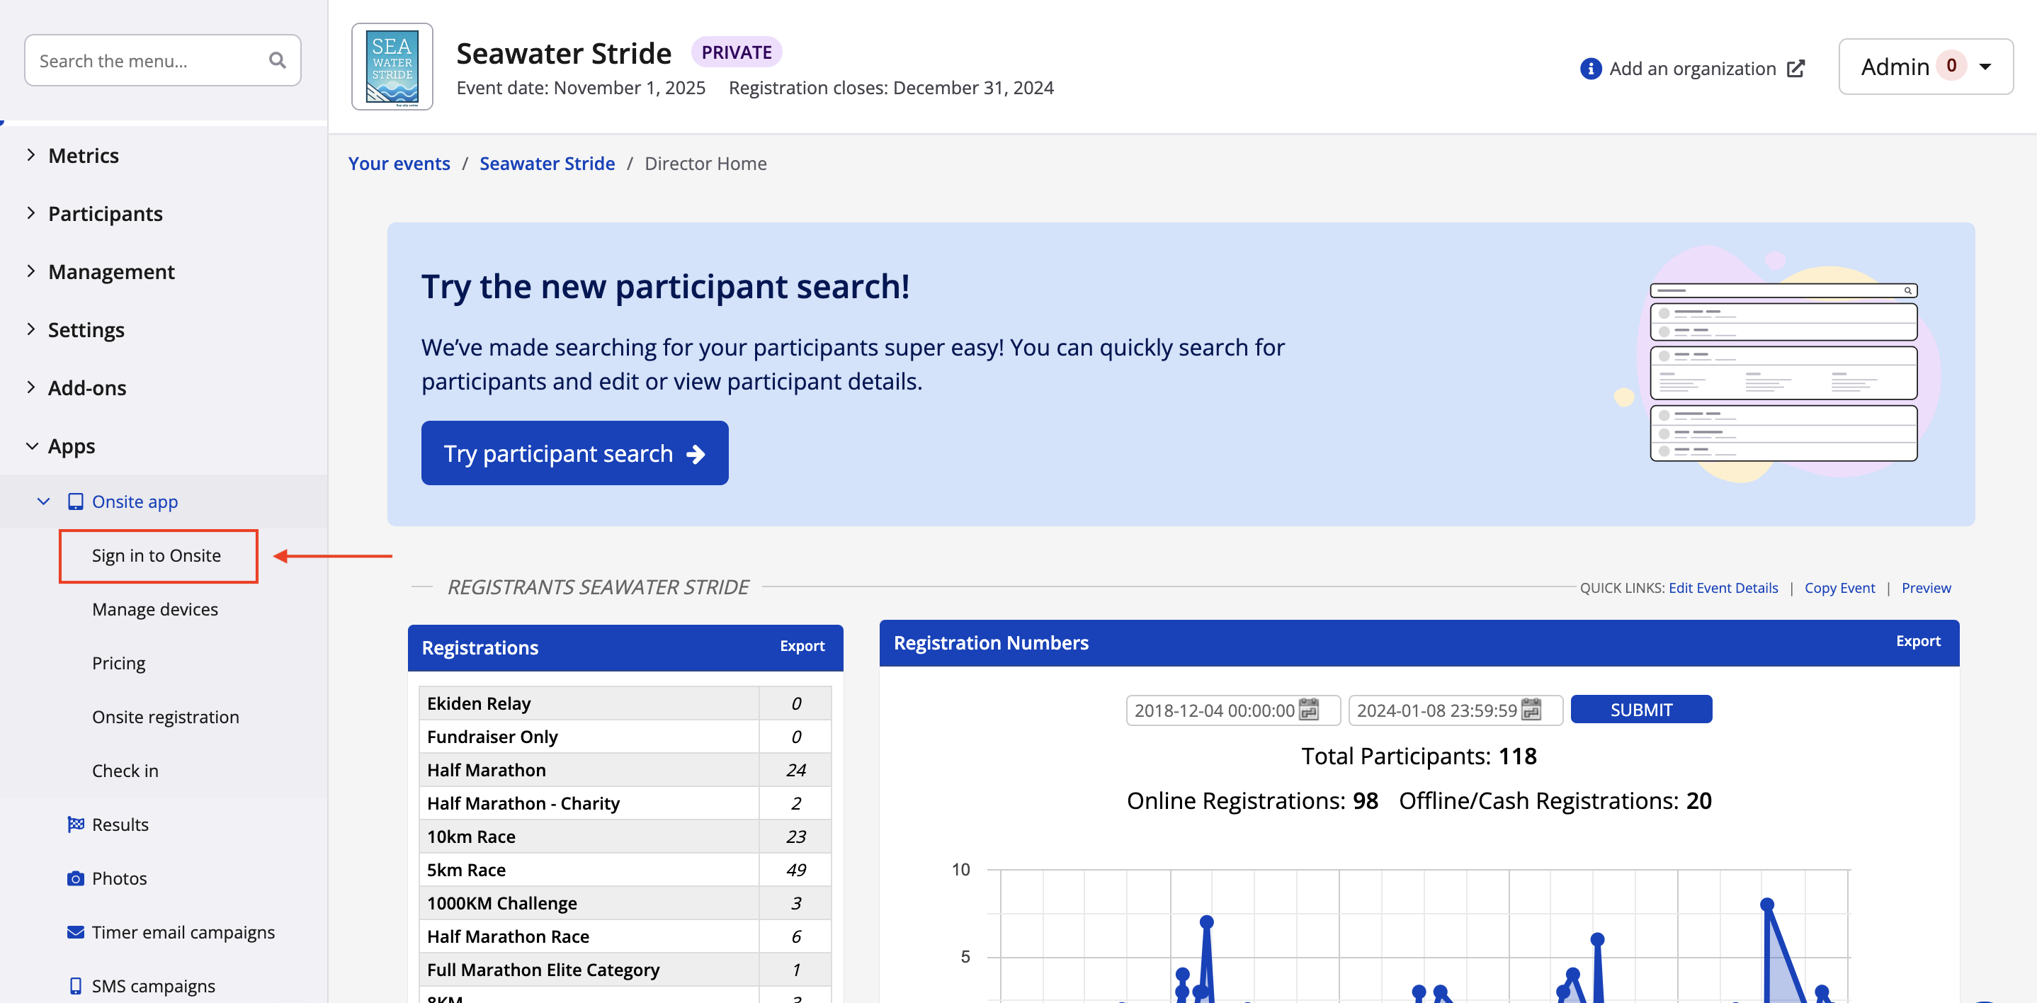
Task: Click the Seawater Stride event logo
Action: [x=392, y=67]
